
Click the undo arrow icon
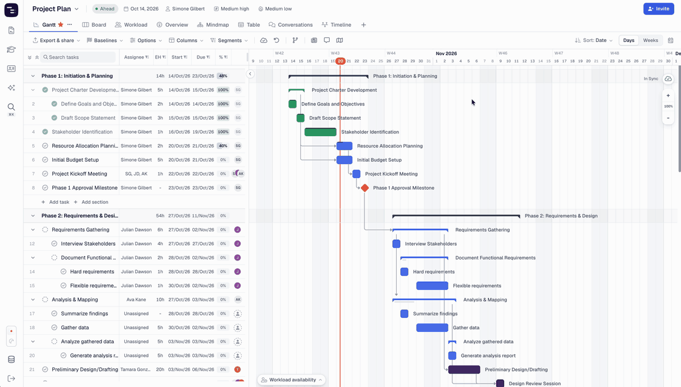(x=276, y=40)
